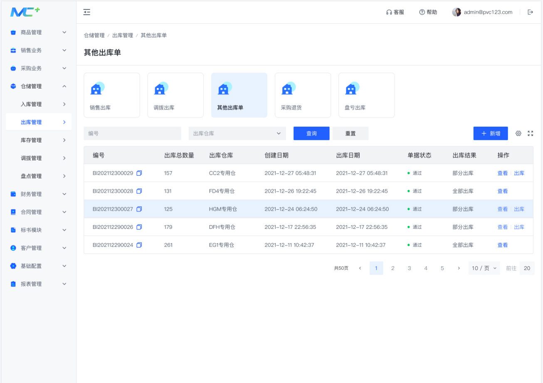Click the 财务管理 wallet icon
This screenshot has width=543, height=383.
click(13, 194)
